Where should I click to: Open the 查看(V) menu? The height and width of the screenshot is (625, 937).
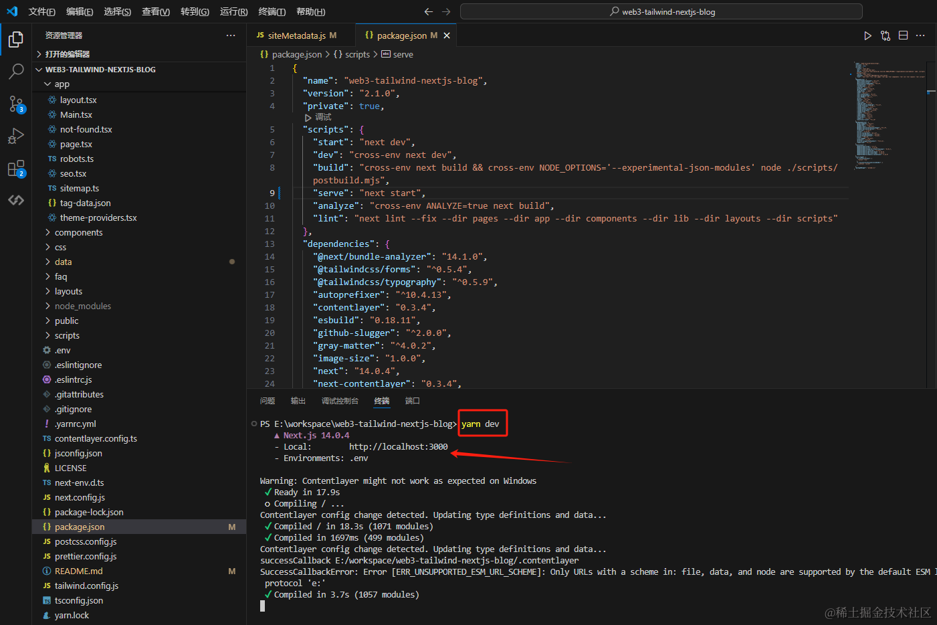coord(156,11)
